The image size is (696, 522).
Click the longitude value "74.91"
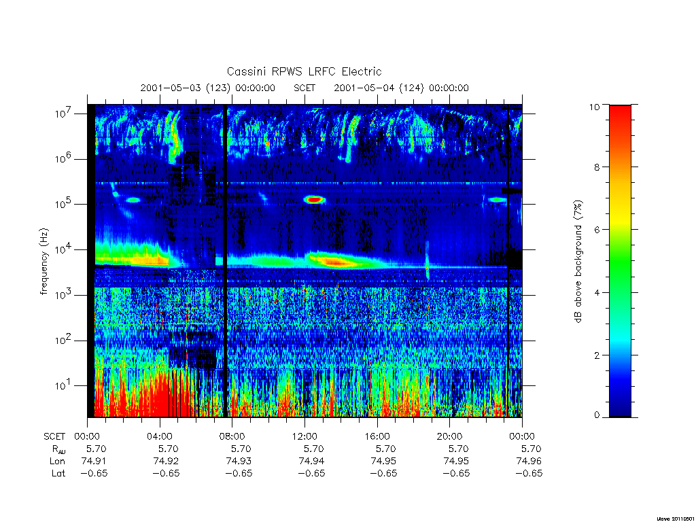point(94,462)
